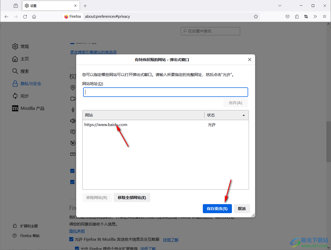Save with 保存更改(S) button

[217, 209]
